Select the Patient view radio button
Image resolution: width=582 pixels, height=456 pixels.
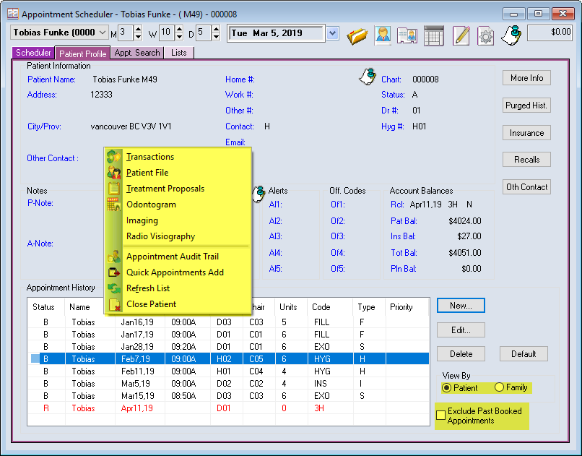(447, 388)
